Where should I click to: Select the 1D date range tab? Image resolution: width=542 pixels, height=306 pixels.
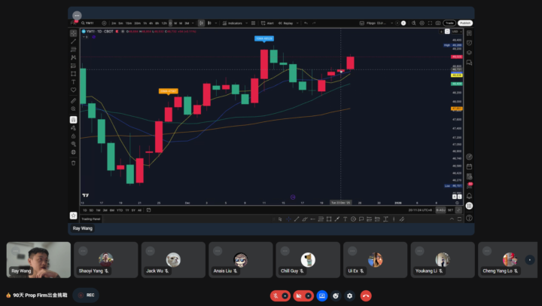[x=85, y=210]
